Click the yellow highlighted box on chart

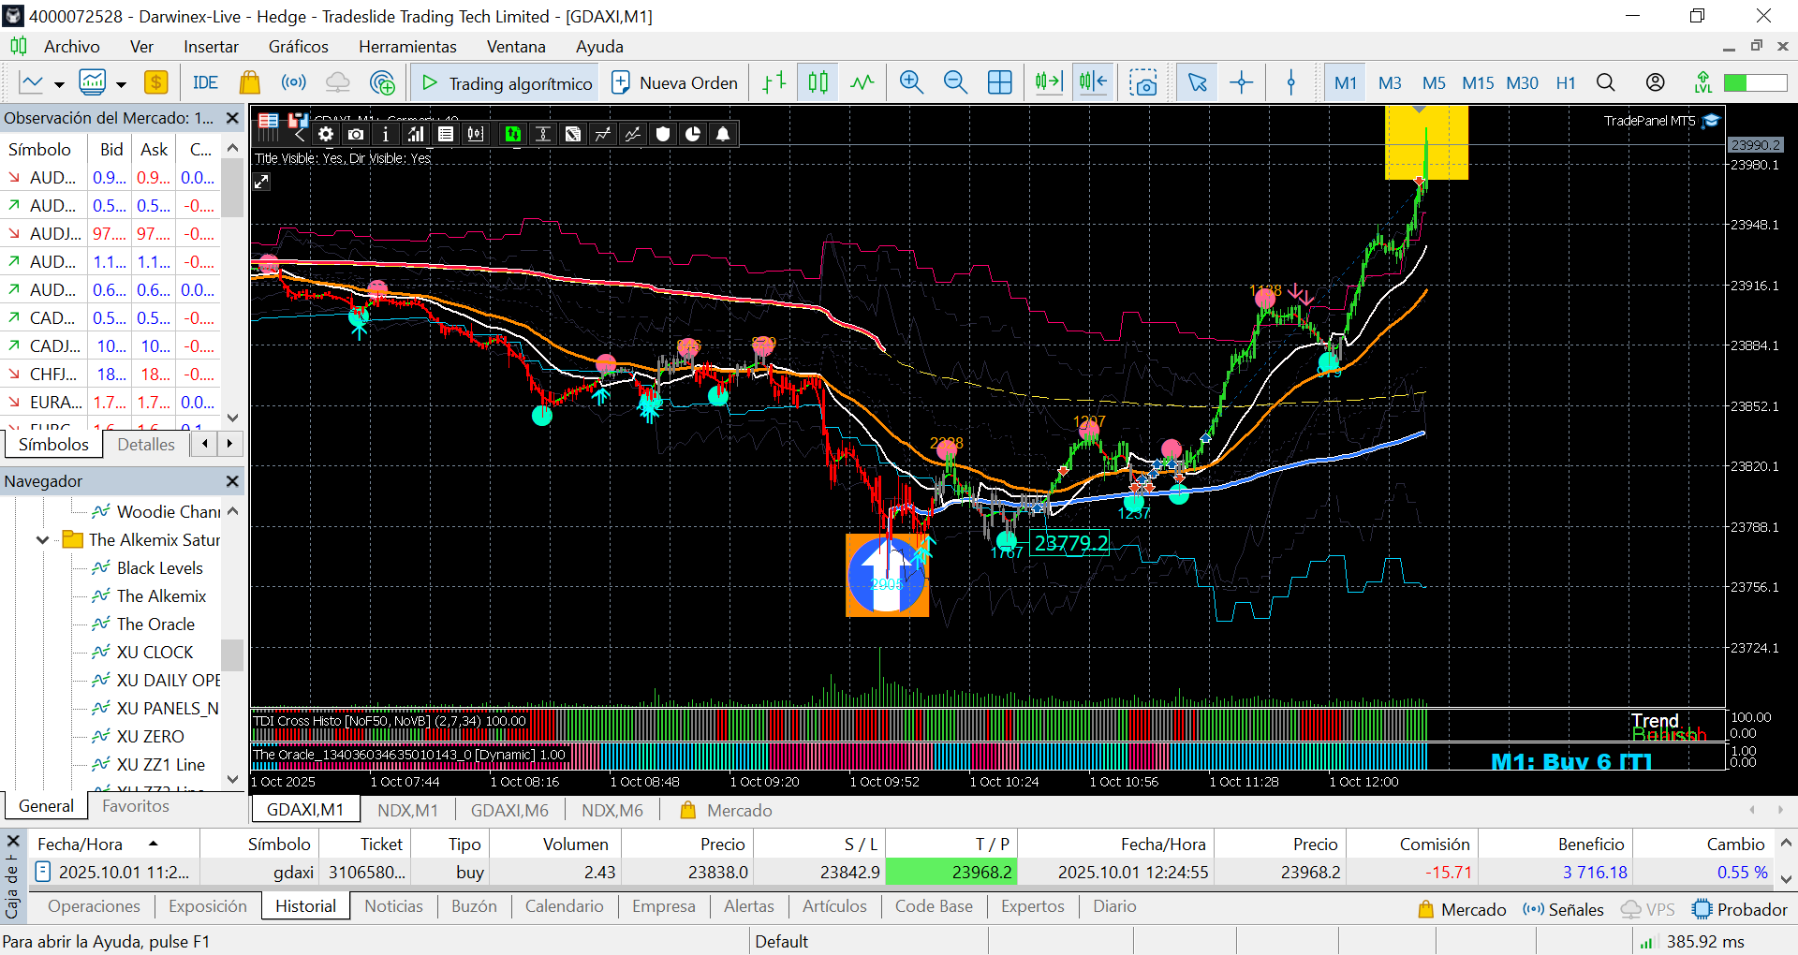click(1426, 142)
